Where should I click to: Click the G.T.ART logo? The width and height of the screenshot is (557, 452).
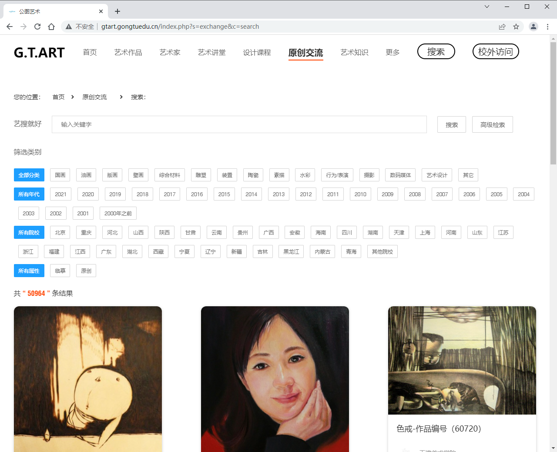coord(39,53)
